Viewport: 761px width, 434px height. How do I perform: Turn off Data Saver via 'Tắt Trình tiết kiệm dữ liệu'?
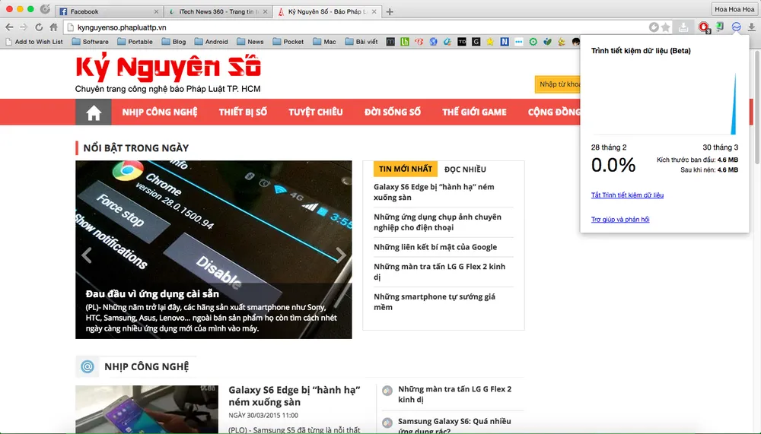point(627,195)
